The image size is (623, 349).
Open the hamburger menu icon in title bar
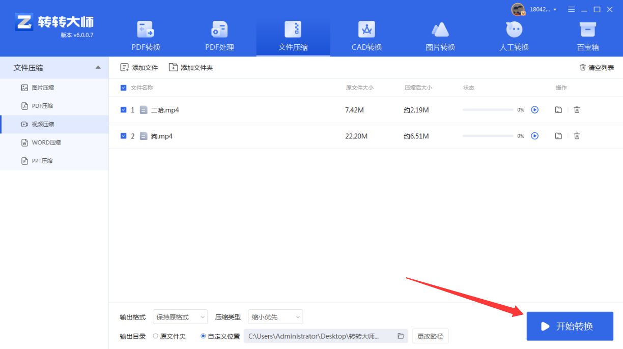tap(572, 10)
